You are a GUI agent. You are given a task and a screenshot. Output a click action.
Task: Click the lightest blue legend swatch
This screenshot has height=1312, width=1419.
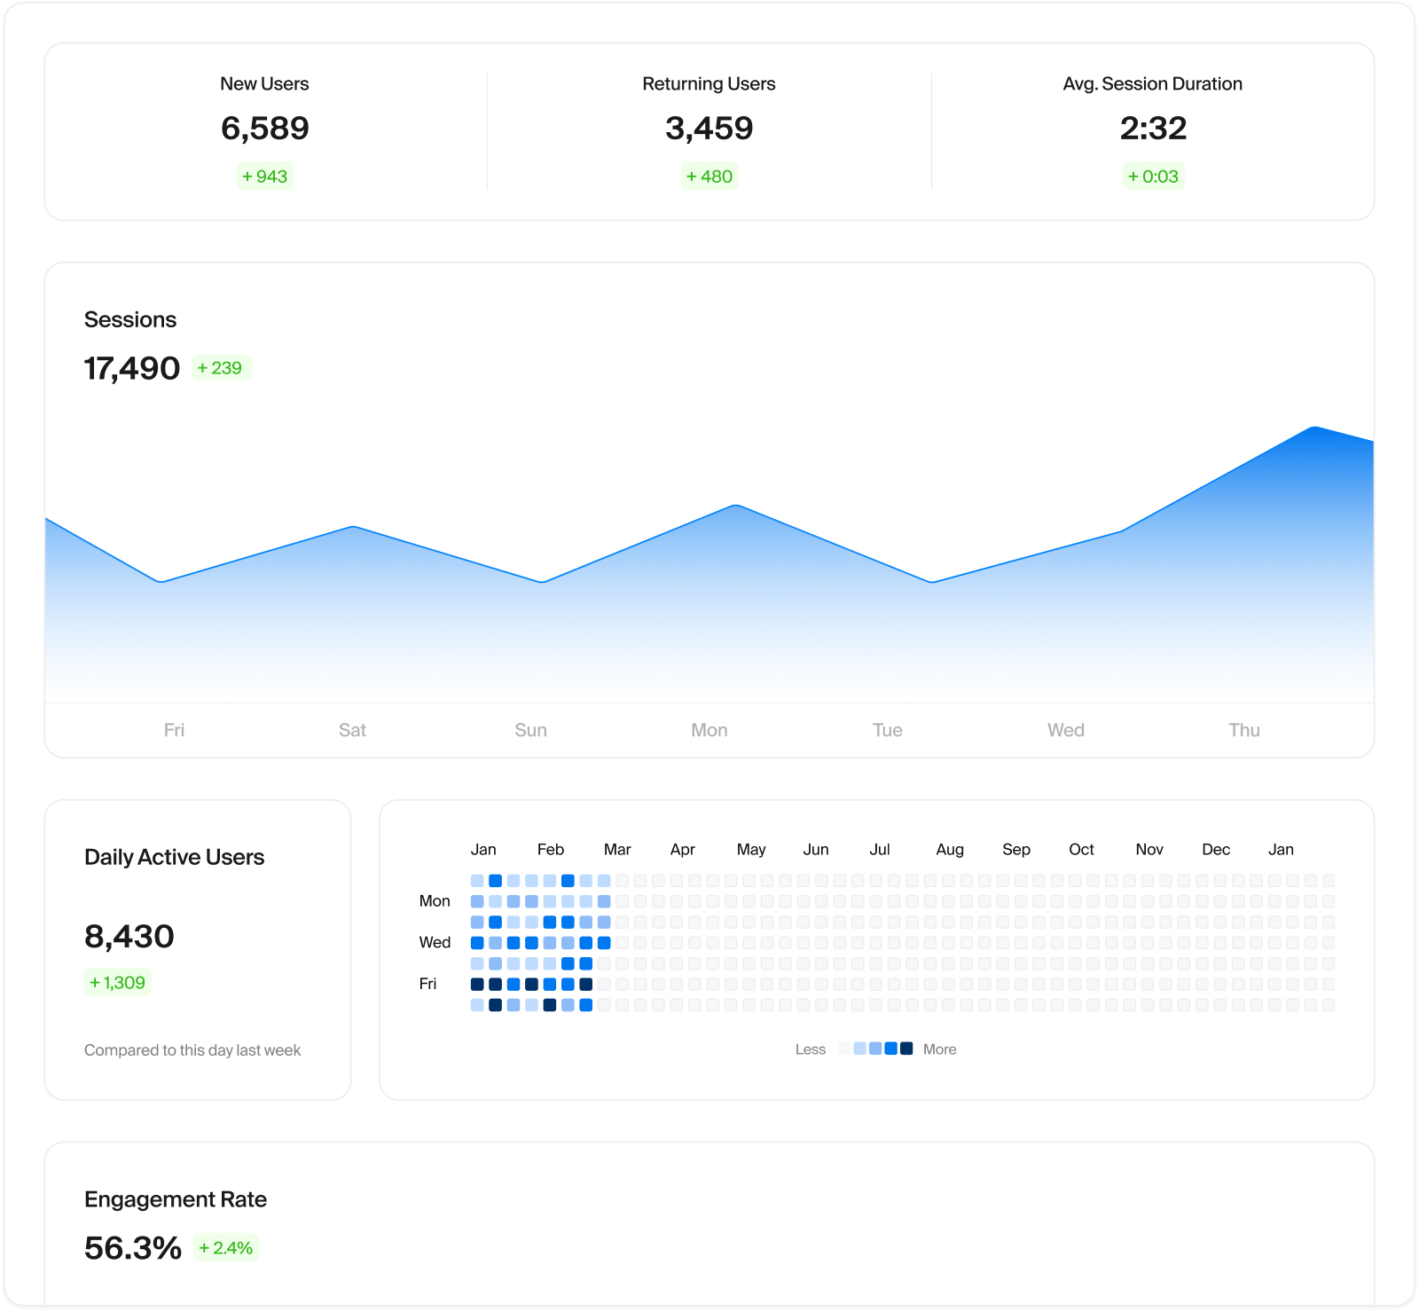click(x=859, y=1049)
